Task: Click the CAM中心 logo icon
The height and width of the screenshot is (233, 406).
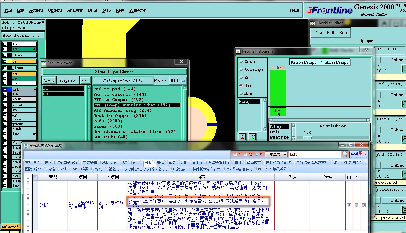Action: click(x=359, y=154)
